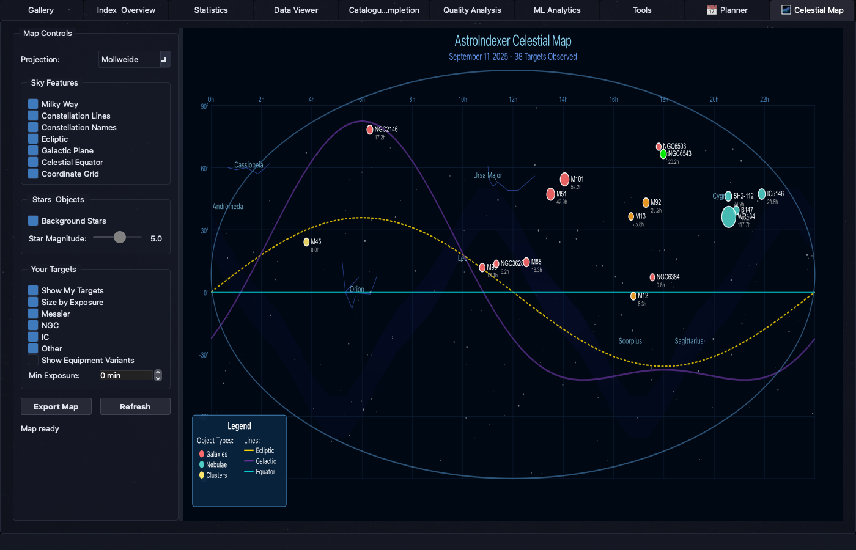
Task: Select the IC5146 nebula marker
Action: pyautogui.click(x=761, y=194)
